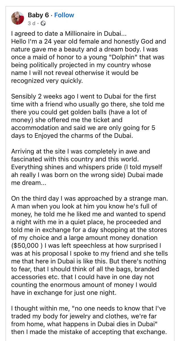Screen dimensions: 180x341
Task: Click the public globe privacy icon
Action: (x=43, y=23)
